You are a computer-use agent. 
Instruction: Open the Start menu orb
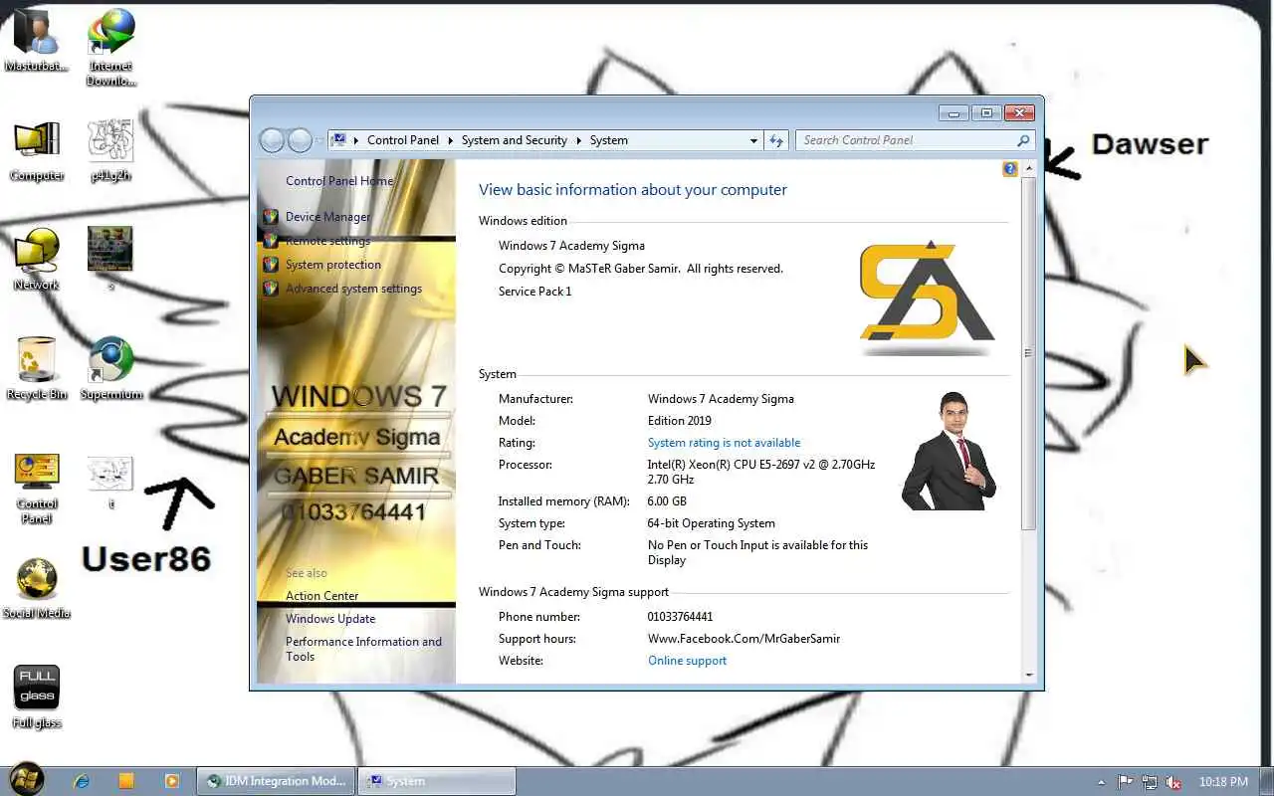25,778
